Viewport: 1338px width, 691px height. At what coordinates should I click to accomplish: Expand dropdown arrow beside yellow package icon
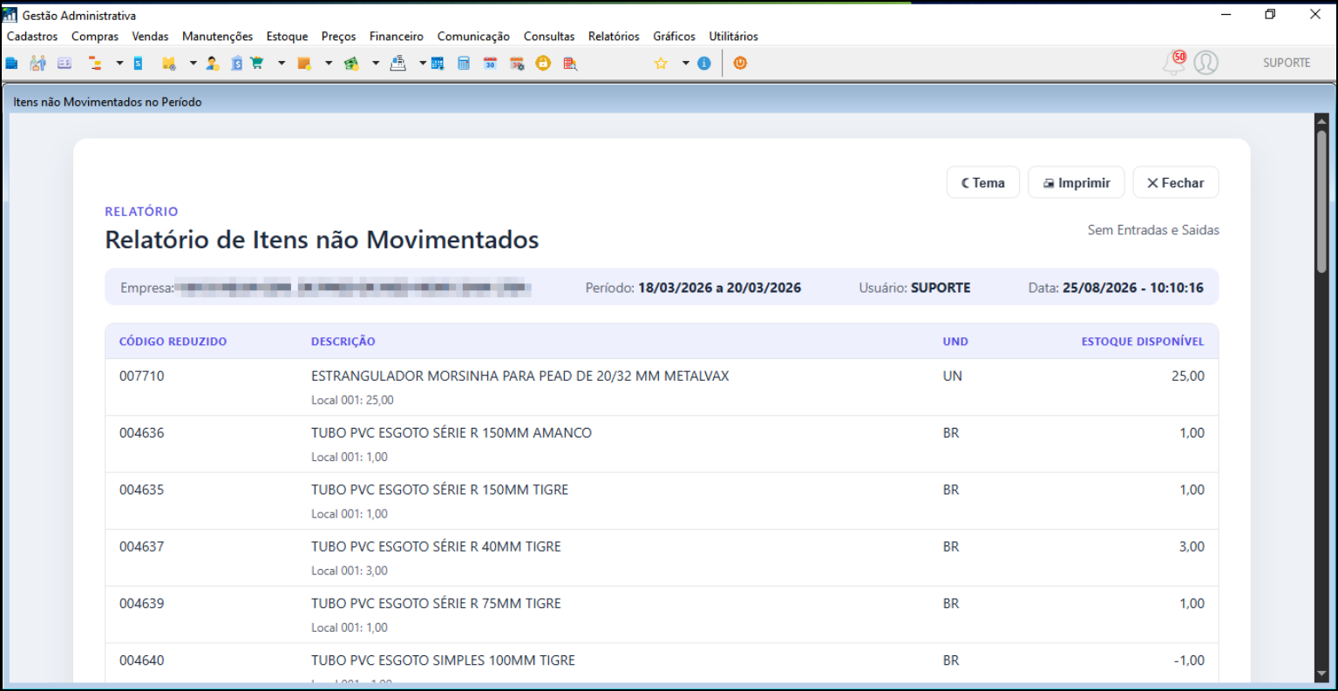(x=194, y=63)
